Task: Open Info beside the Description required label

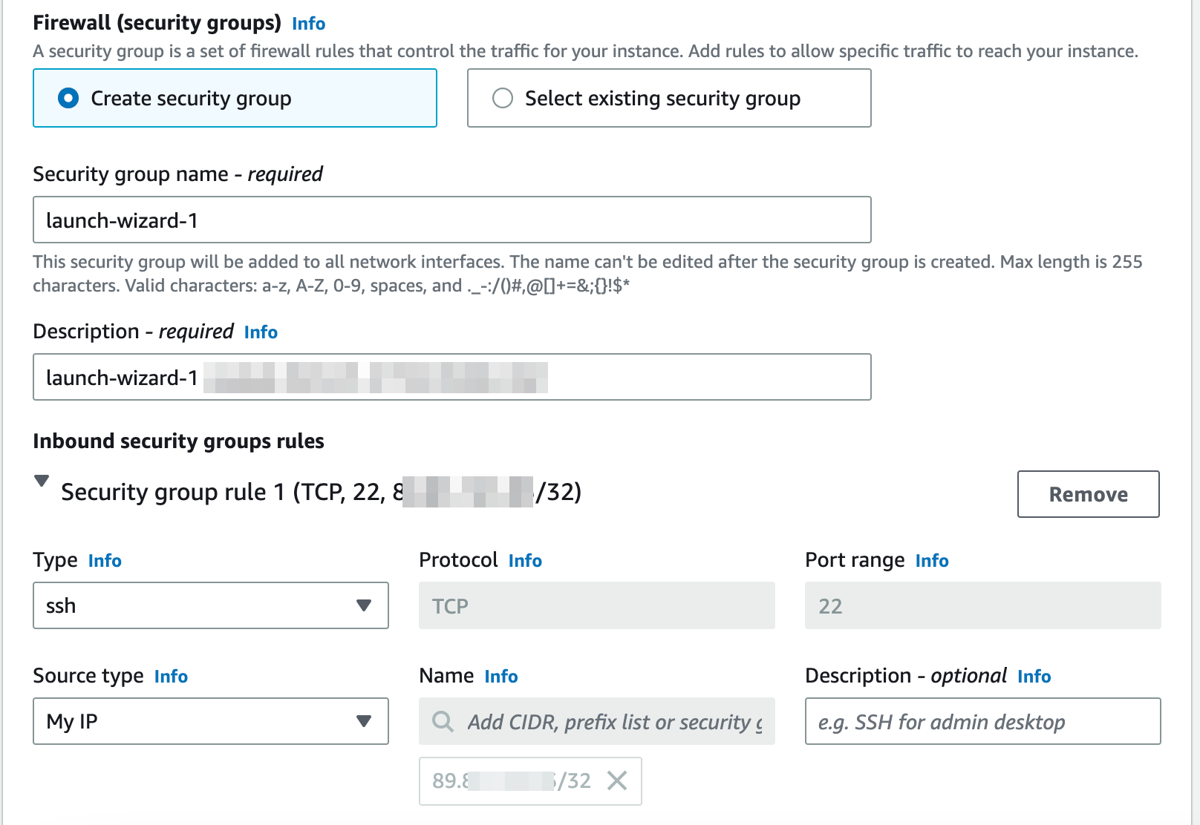Action: click(260, 332)
